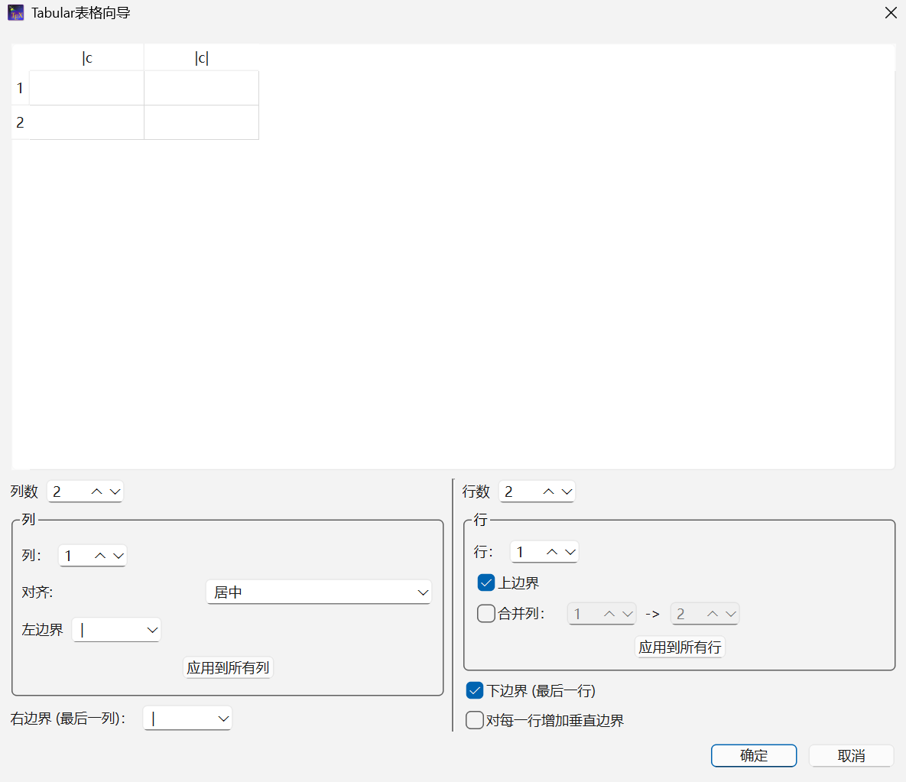Uncheck the 上边界 top border checkbox
The width and height of the screenshot is (906, 782).
click(x=486, y=583)
